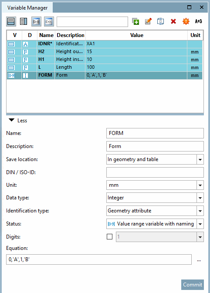
Task: Click the add new variable icon
Action: point(135,21)
